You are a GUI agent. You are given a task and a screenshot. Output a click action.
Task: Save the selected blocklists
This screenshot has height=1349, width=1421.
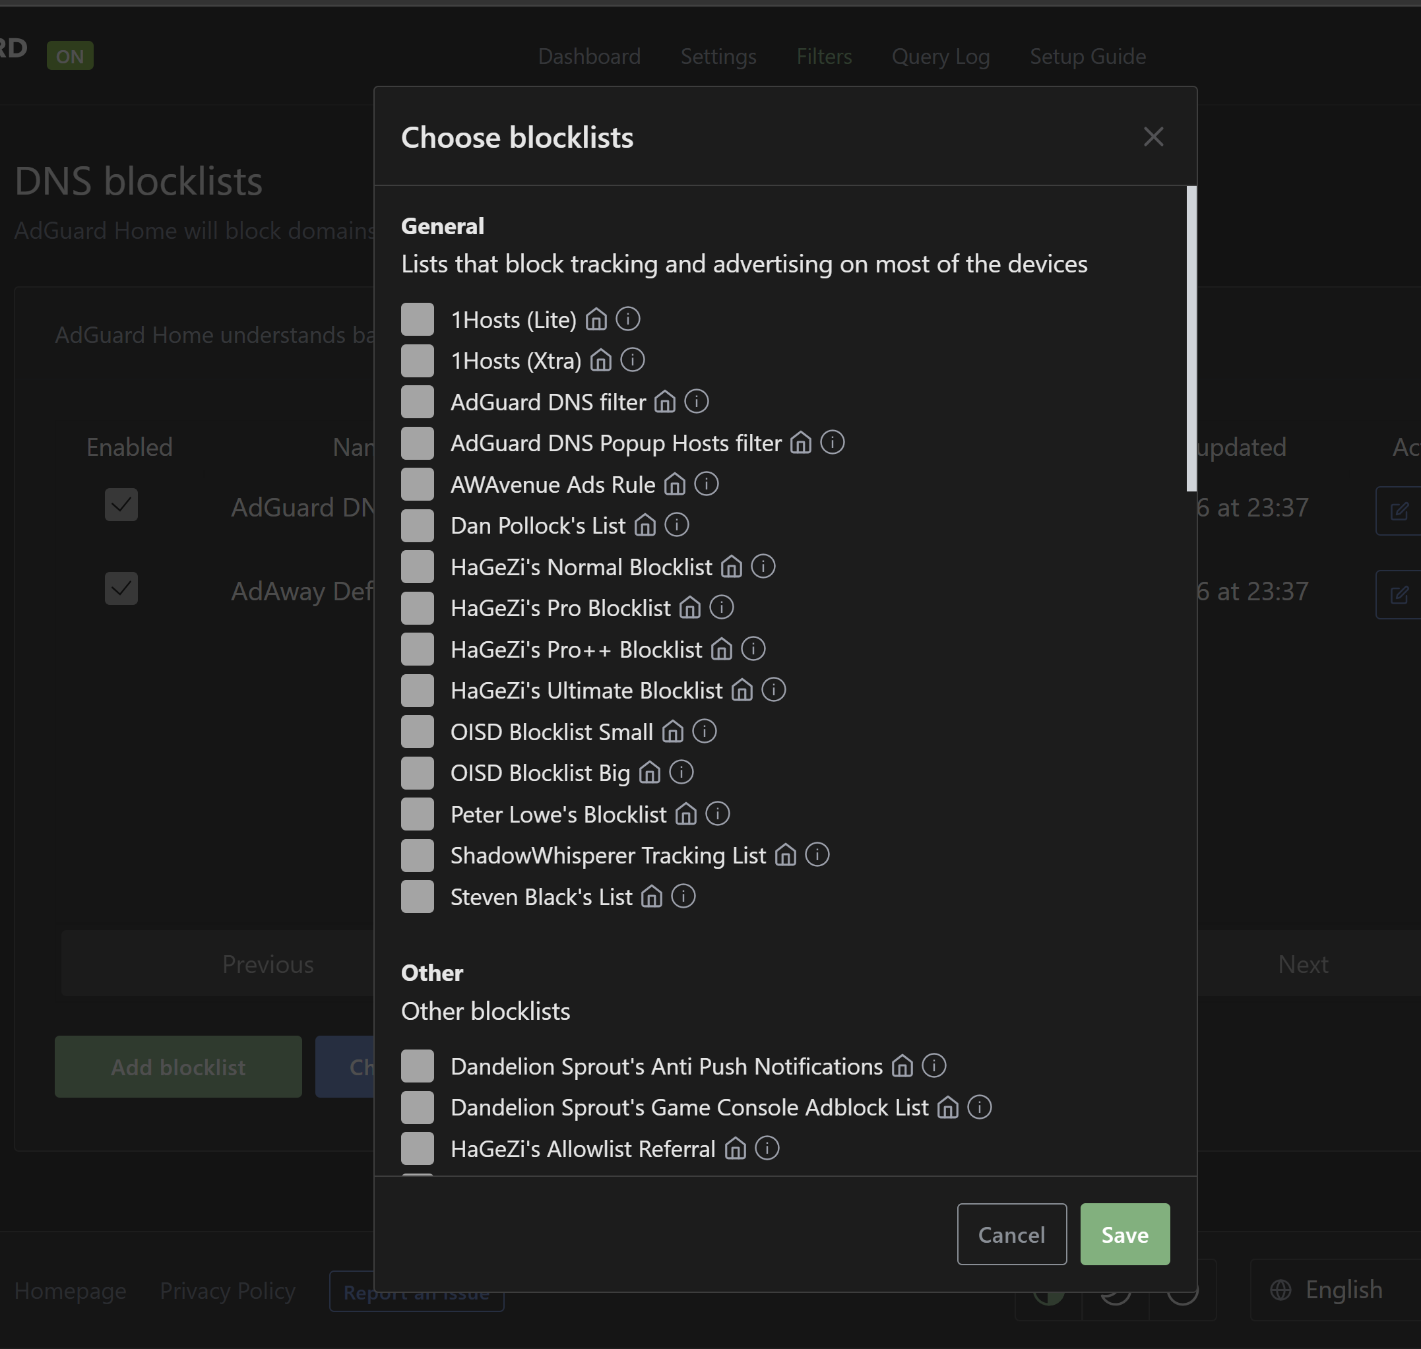(1125, 1235)
